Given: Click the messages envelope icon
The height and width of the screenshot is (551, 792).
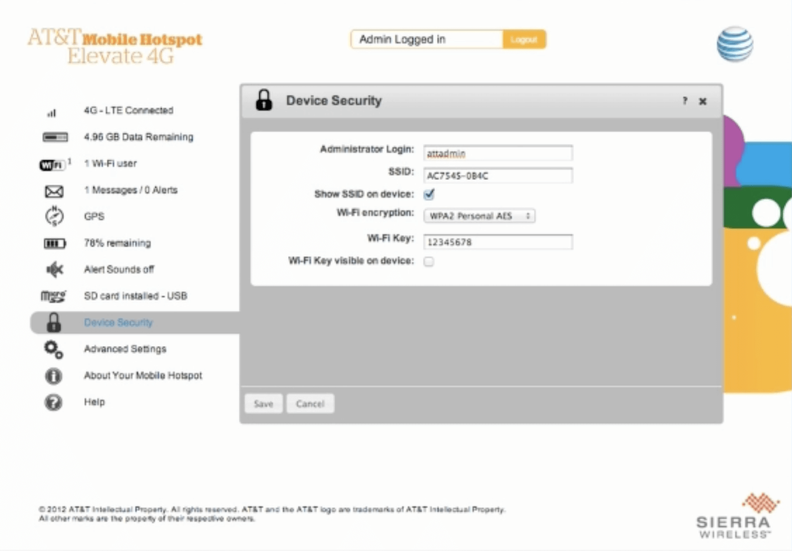Looking at the screenshot, I should point(54,191).
